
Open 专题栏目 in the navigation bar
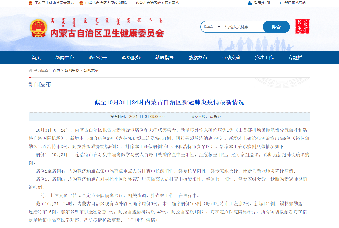pyautogui.click(x=298, y=58)
